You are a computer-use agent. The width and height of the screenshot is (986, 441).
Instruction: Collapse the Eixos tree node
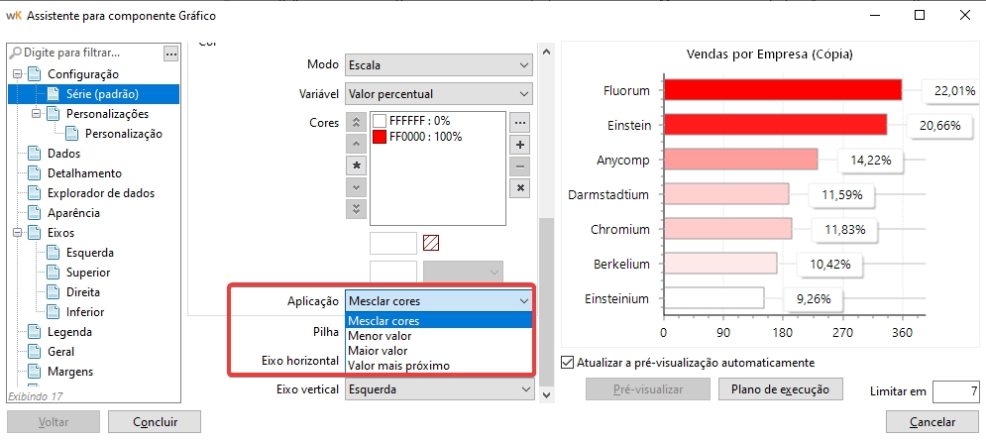coord(17,233)
